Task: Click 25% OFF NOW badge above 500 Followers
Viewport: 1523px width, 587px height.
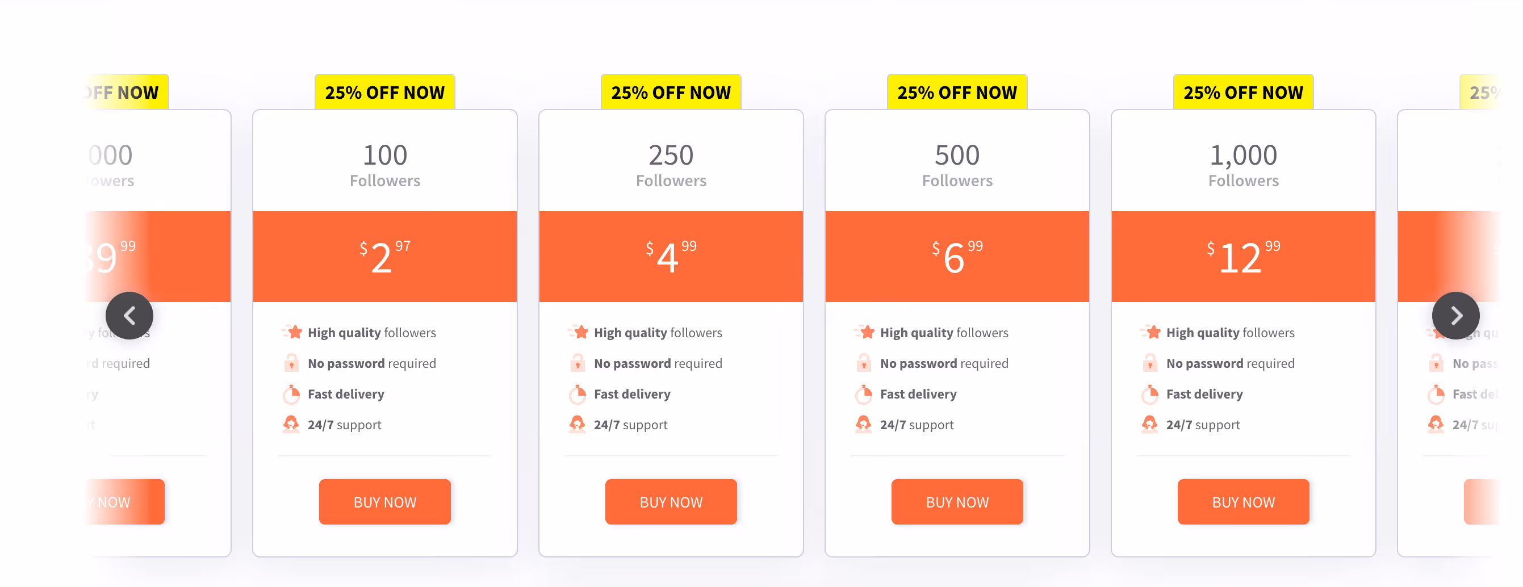Action: point(957,92)
